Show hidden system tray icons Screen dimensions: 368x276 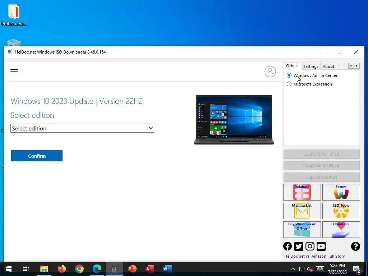[293, 269]
